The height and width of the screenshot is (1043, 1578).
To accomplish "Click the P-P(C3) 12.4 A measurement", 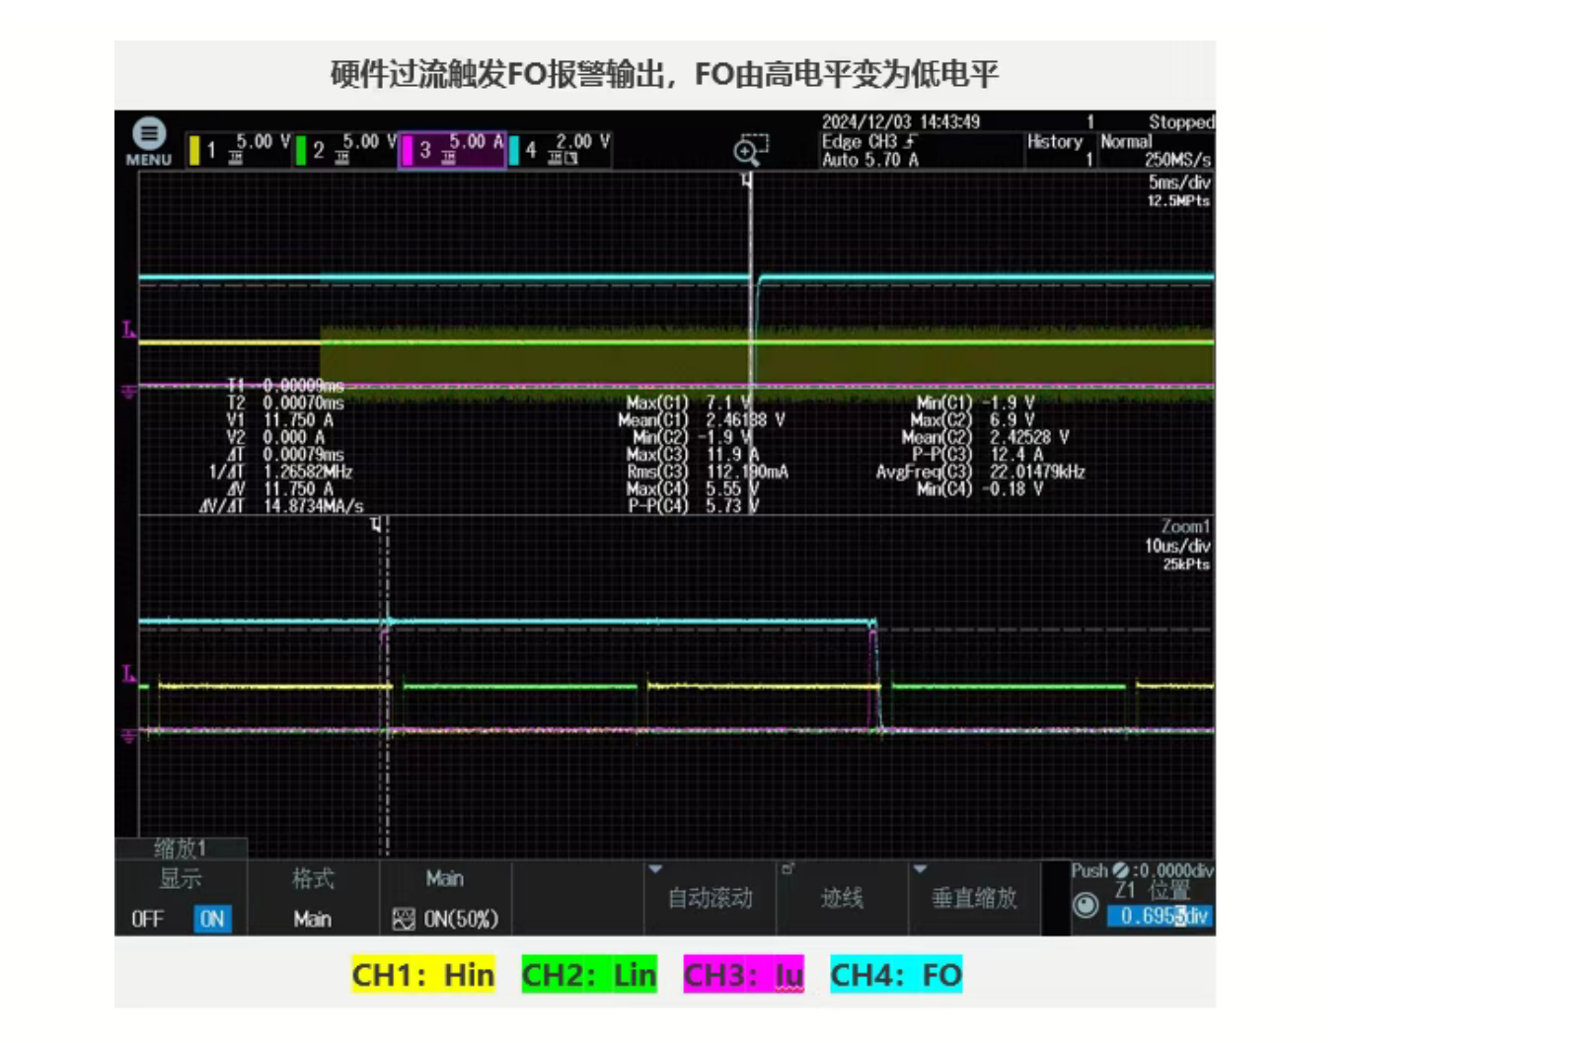I will click(978, 455).
